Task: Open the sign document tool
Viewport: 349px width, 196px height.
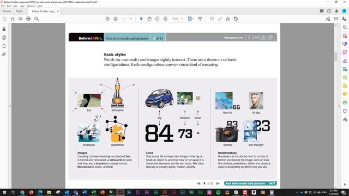Action: click(228, 19)
